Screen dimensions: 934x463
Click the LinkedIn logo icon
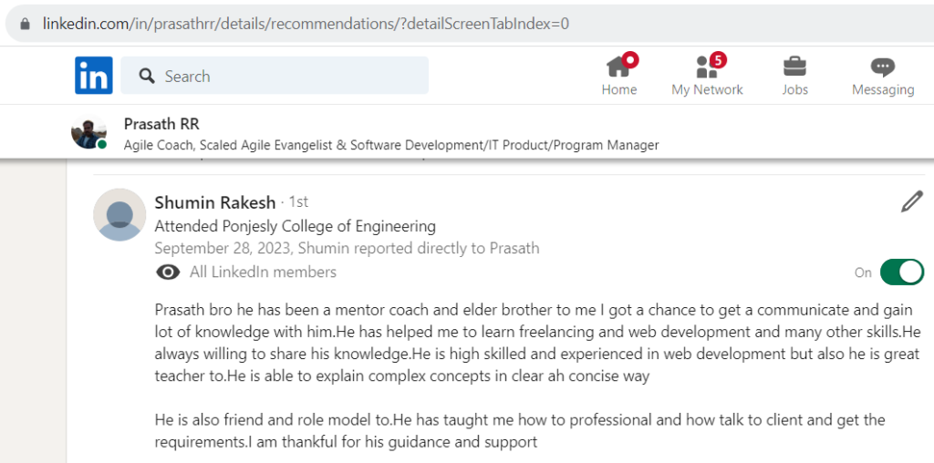94,75
